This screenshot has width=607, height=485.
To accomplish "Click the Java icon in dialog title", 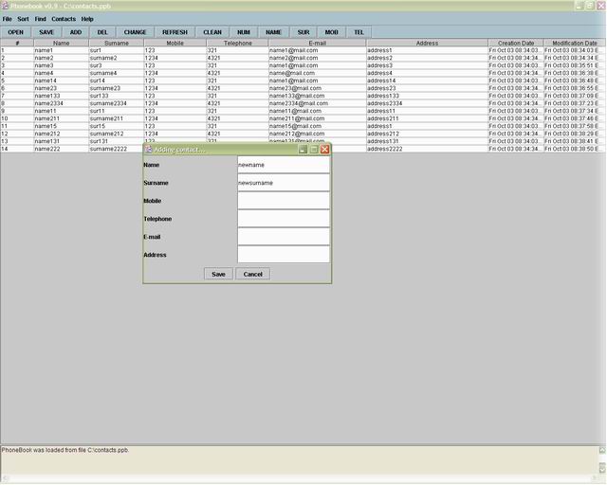I will (148, 150).
